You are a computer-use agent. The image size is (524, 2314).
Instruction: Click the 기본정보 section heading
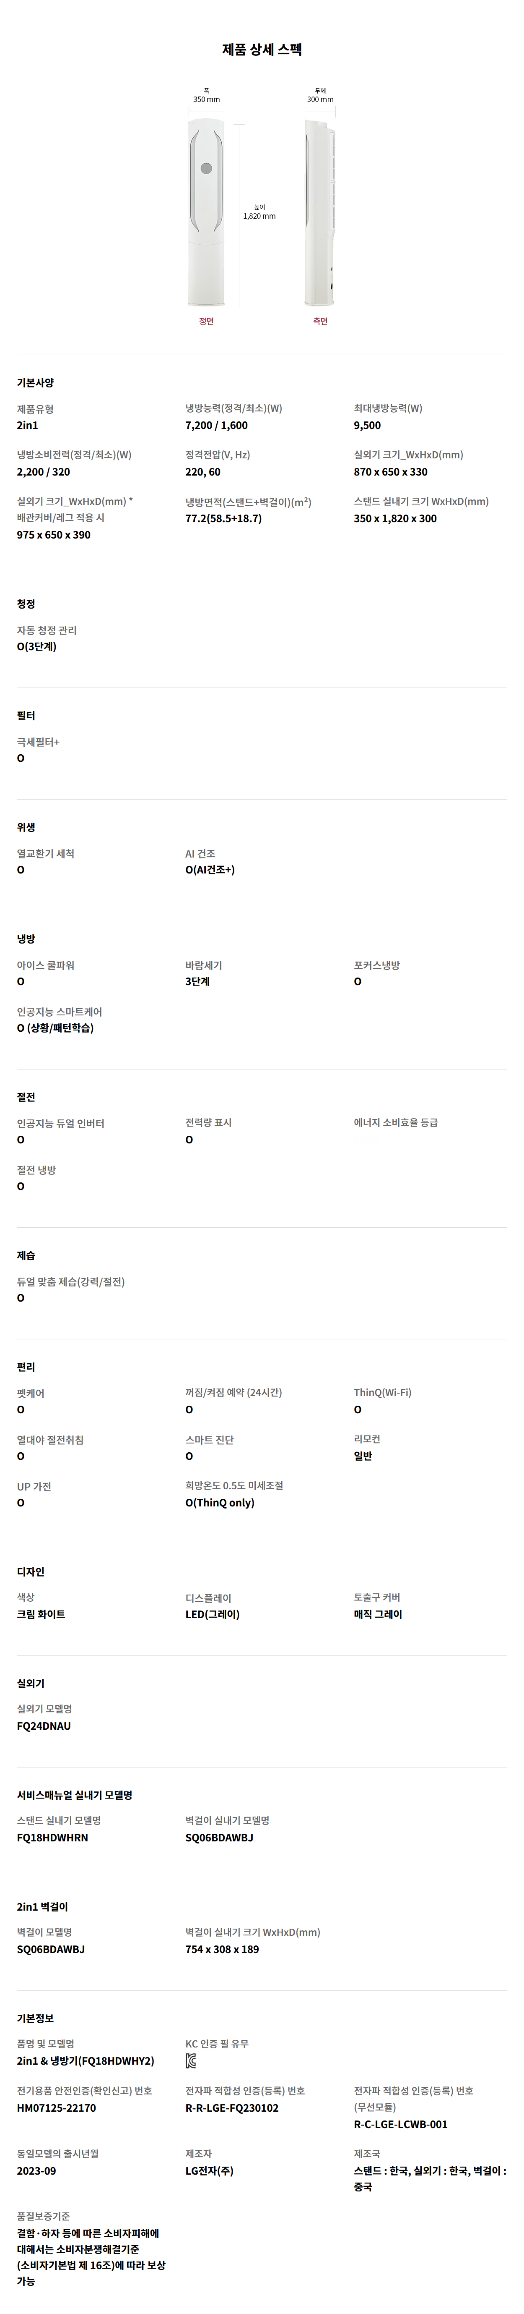[x=35, y=2018]
